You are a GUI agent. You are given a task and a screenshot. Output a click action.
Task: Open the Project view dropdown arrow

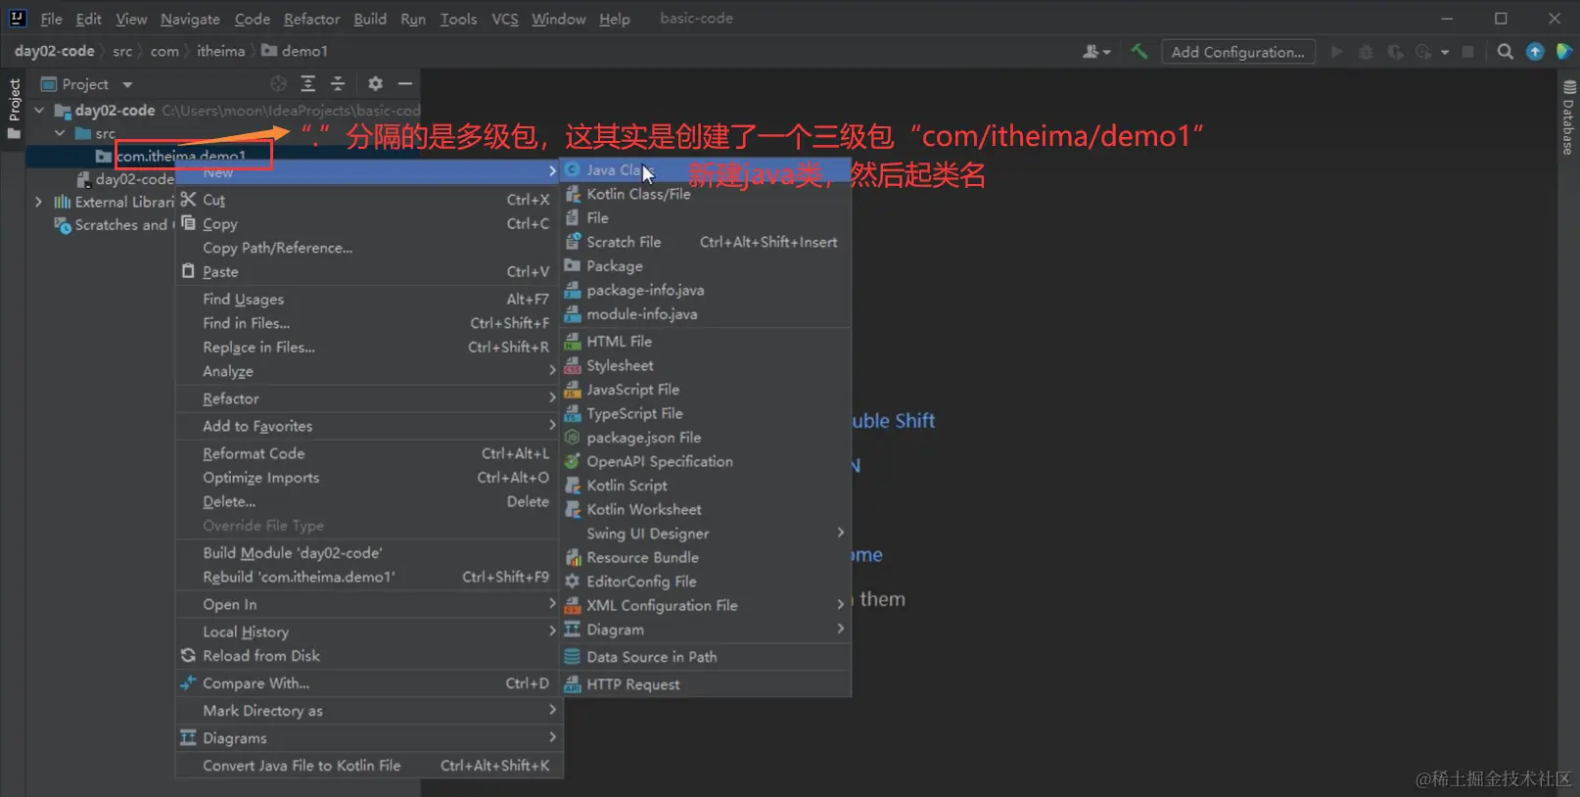pos(127,85)
